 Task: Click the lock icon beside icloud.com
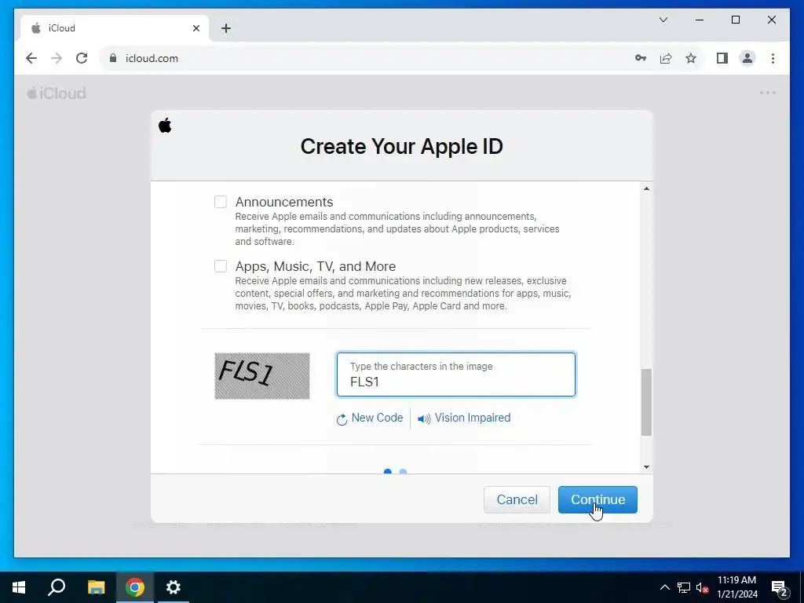tap(113, 58)
